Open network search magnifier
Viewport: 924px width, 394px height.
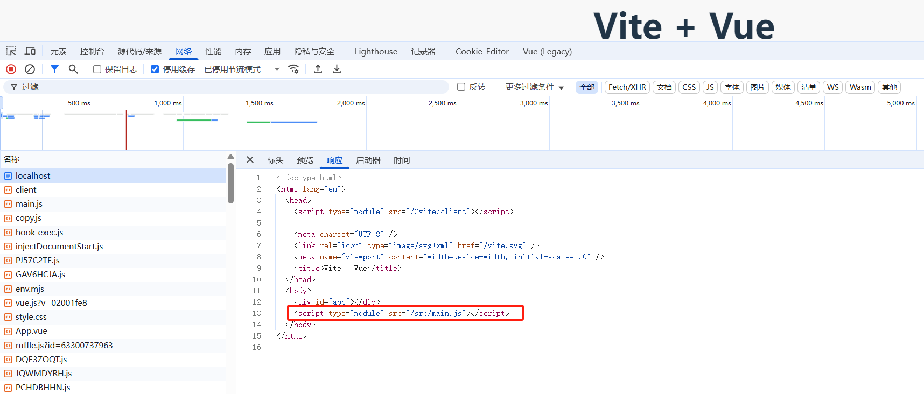click(x=73, y=69)
